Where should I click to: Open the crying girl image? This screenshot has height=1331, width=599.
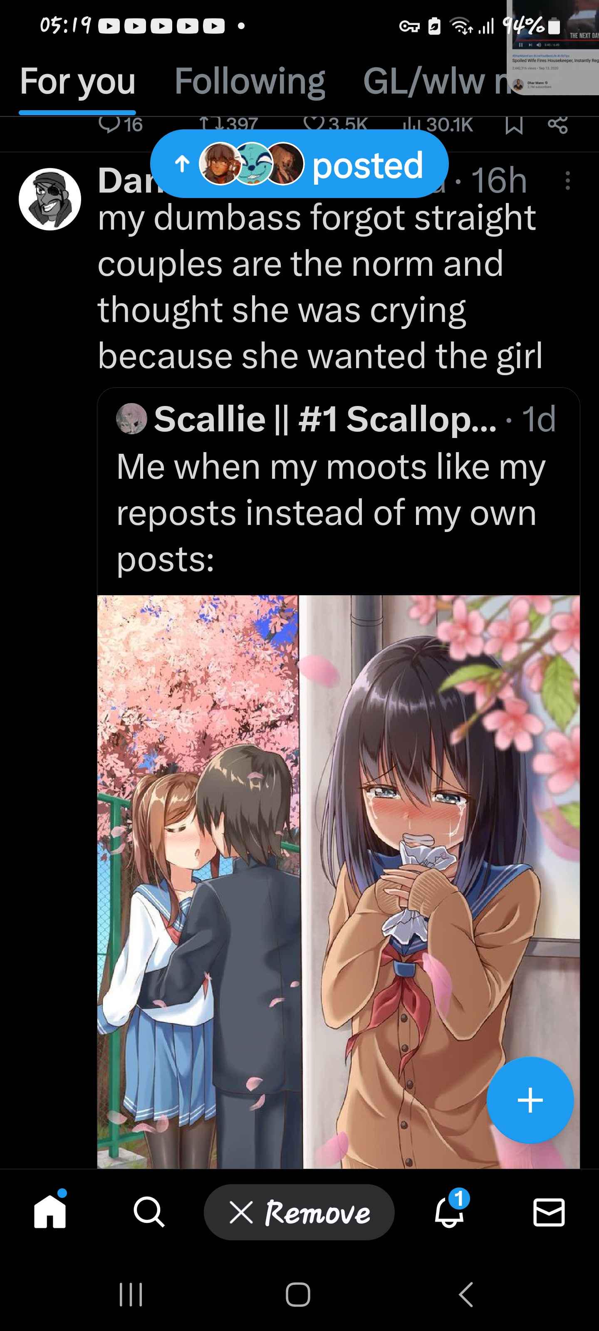click(x=440, y=881)
